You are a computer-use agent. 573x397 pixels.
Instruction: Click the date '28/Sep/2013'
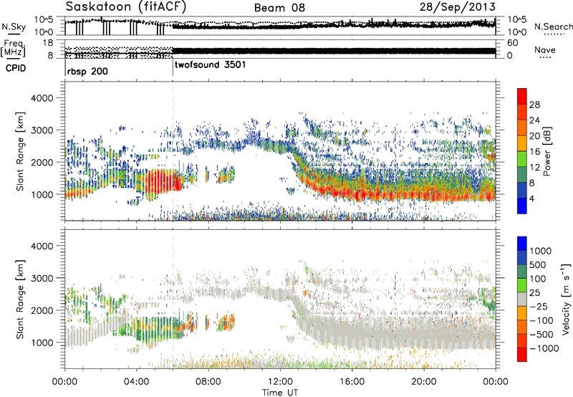[458, 7]
